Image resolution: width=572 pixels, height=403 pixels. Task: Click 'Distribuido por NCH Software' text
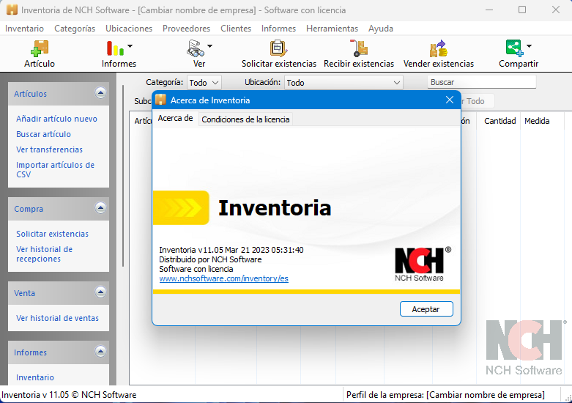click(x=210, y=259)
